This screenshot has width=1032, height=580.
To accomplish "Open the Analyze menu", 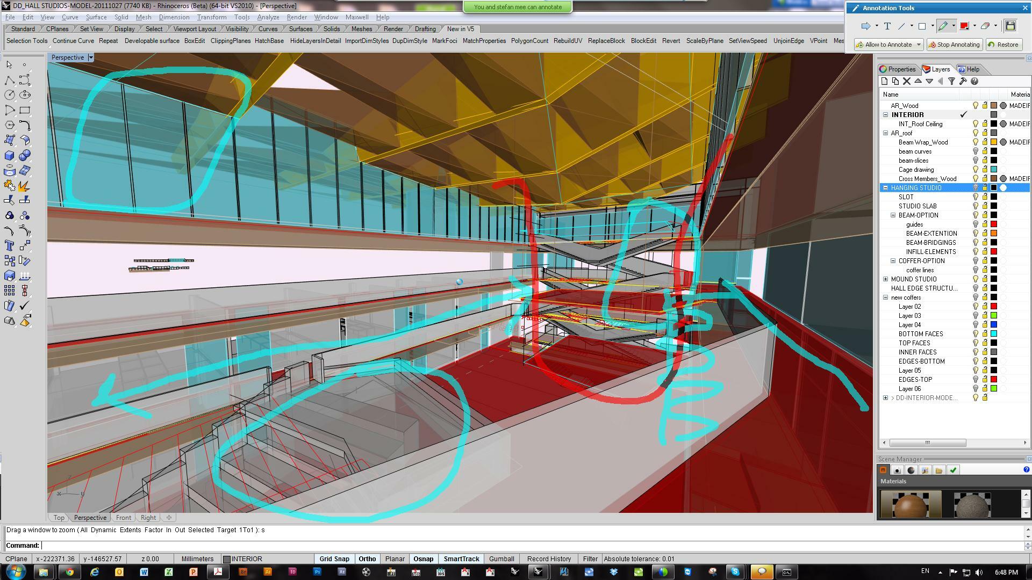I will coord(268,17).
